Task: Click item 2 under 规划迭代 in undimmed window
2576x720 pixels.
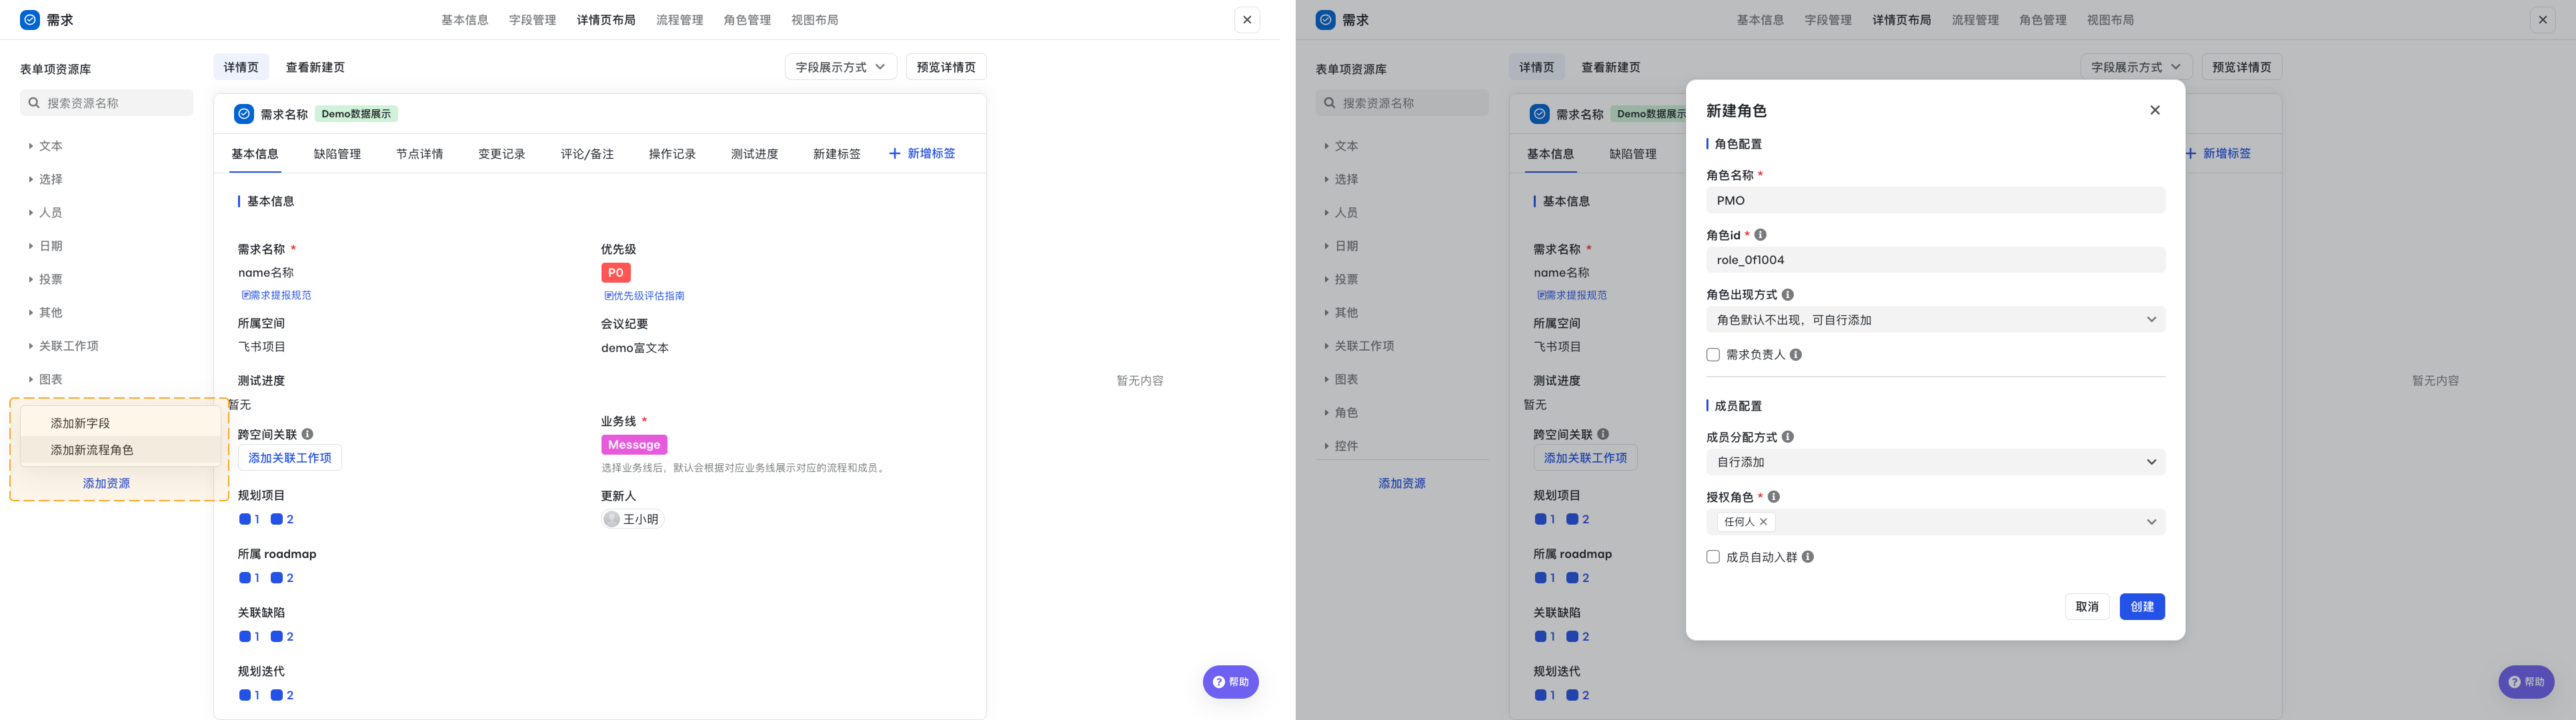Action: pos(282,695)
